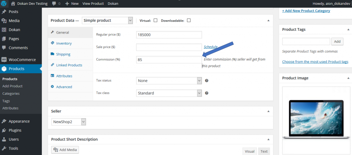Click the help icon beside Tax status
The width and height of the screenshot is (352, 155).
pos(207,80)
